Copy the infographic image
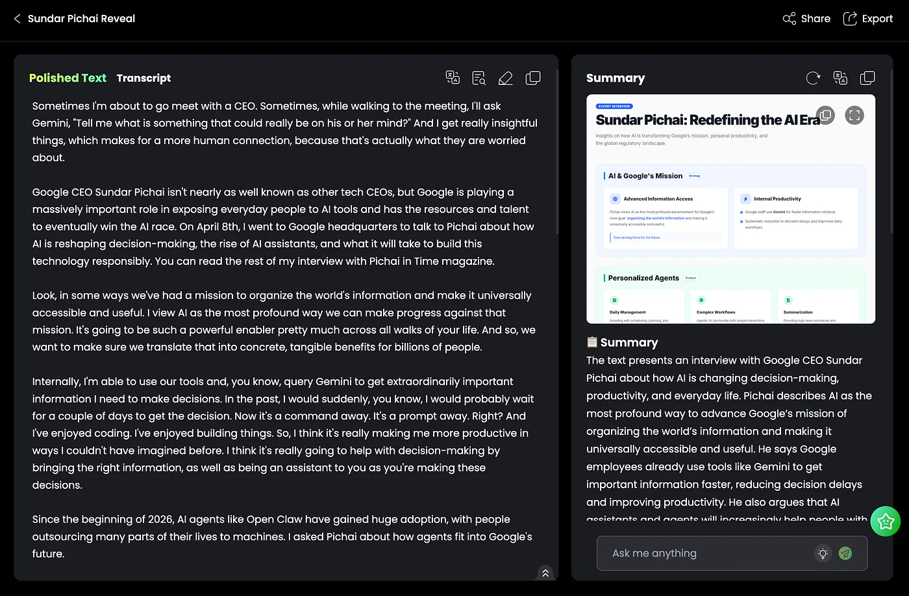The width and height of the screenshot is (909, 596). pos(825,116)
